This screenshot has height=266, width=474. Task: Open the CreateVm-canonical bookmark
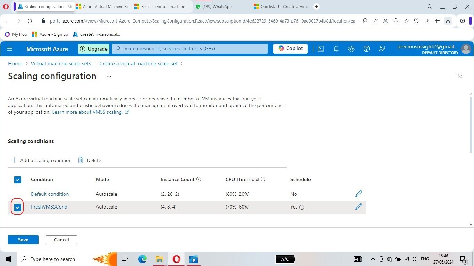click(96, 34)
